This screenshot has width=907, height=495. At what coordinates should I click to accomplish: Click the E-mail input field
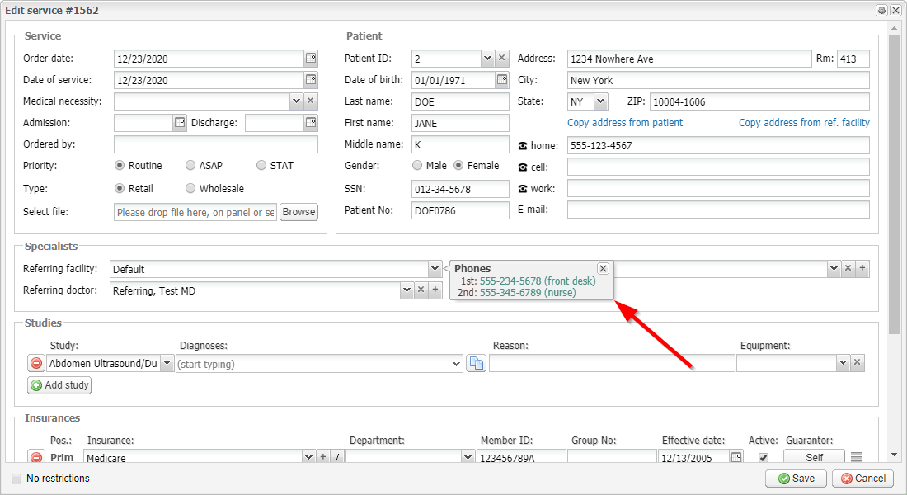click(718, 210)
